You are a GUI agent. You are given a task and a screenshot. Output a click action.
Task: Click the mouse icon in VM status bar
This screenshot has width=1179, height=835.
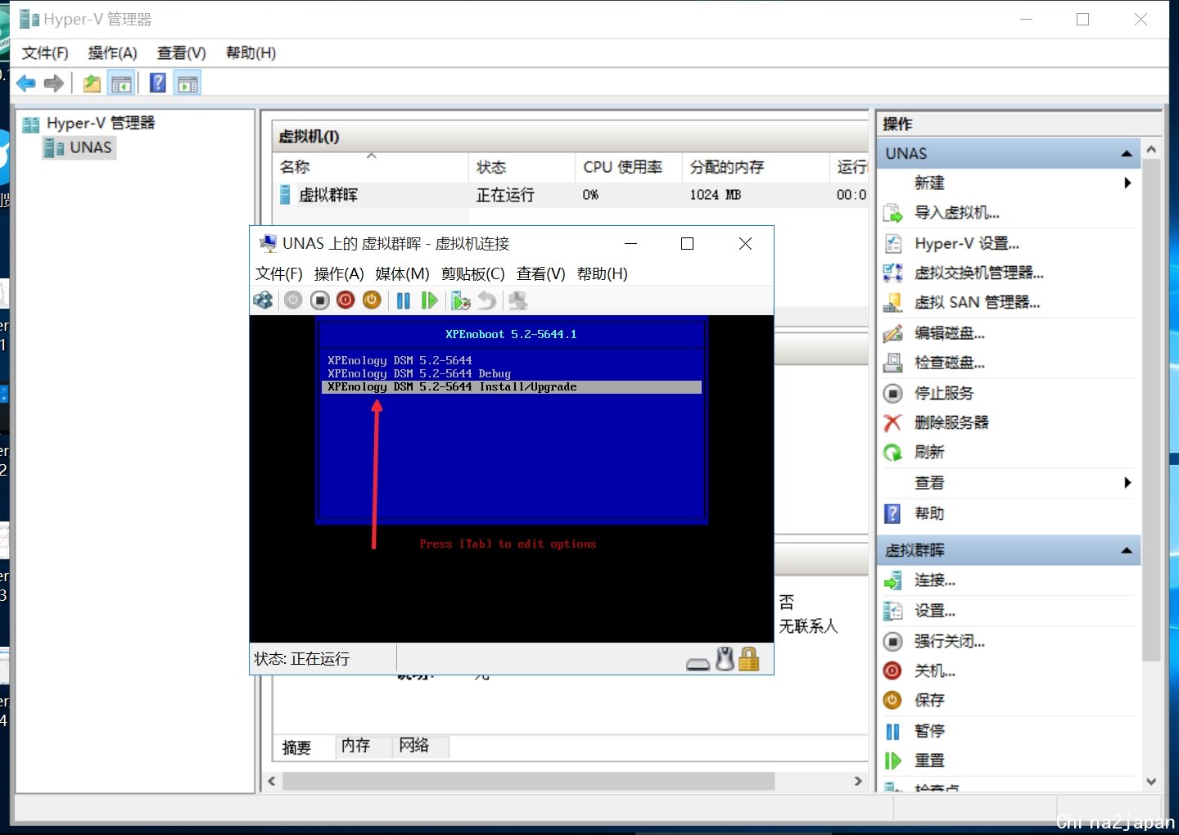725,659
